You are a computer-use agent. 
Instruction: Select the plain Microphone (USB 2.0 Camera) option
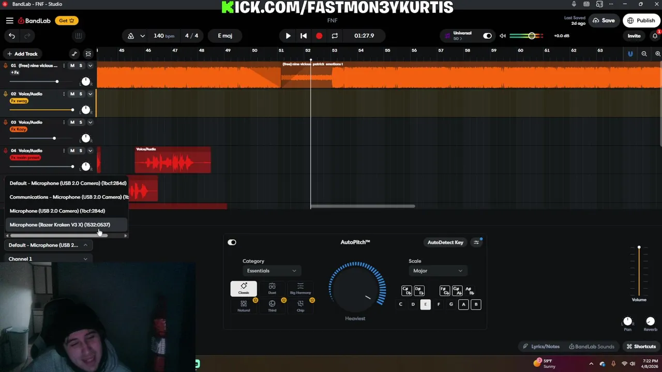67,211
